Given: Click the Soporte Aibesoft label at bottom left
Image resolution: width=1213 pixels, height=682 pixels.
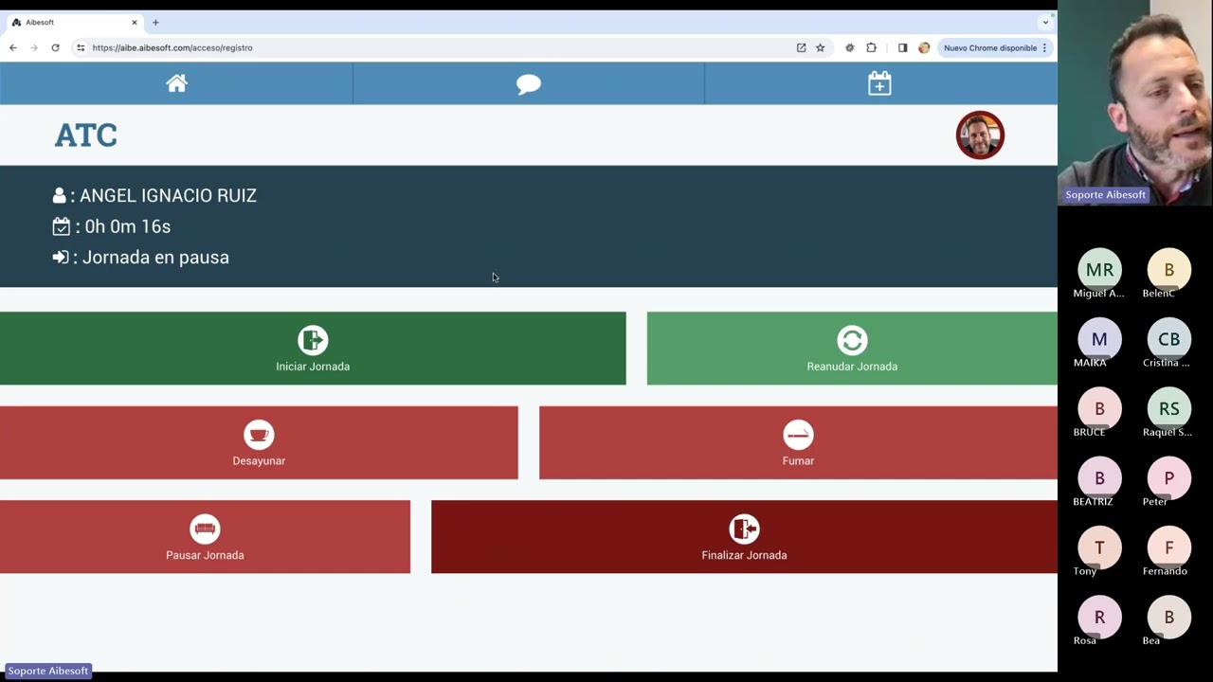Looking at the screenshot, I should (x=48, y=671).
